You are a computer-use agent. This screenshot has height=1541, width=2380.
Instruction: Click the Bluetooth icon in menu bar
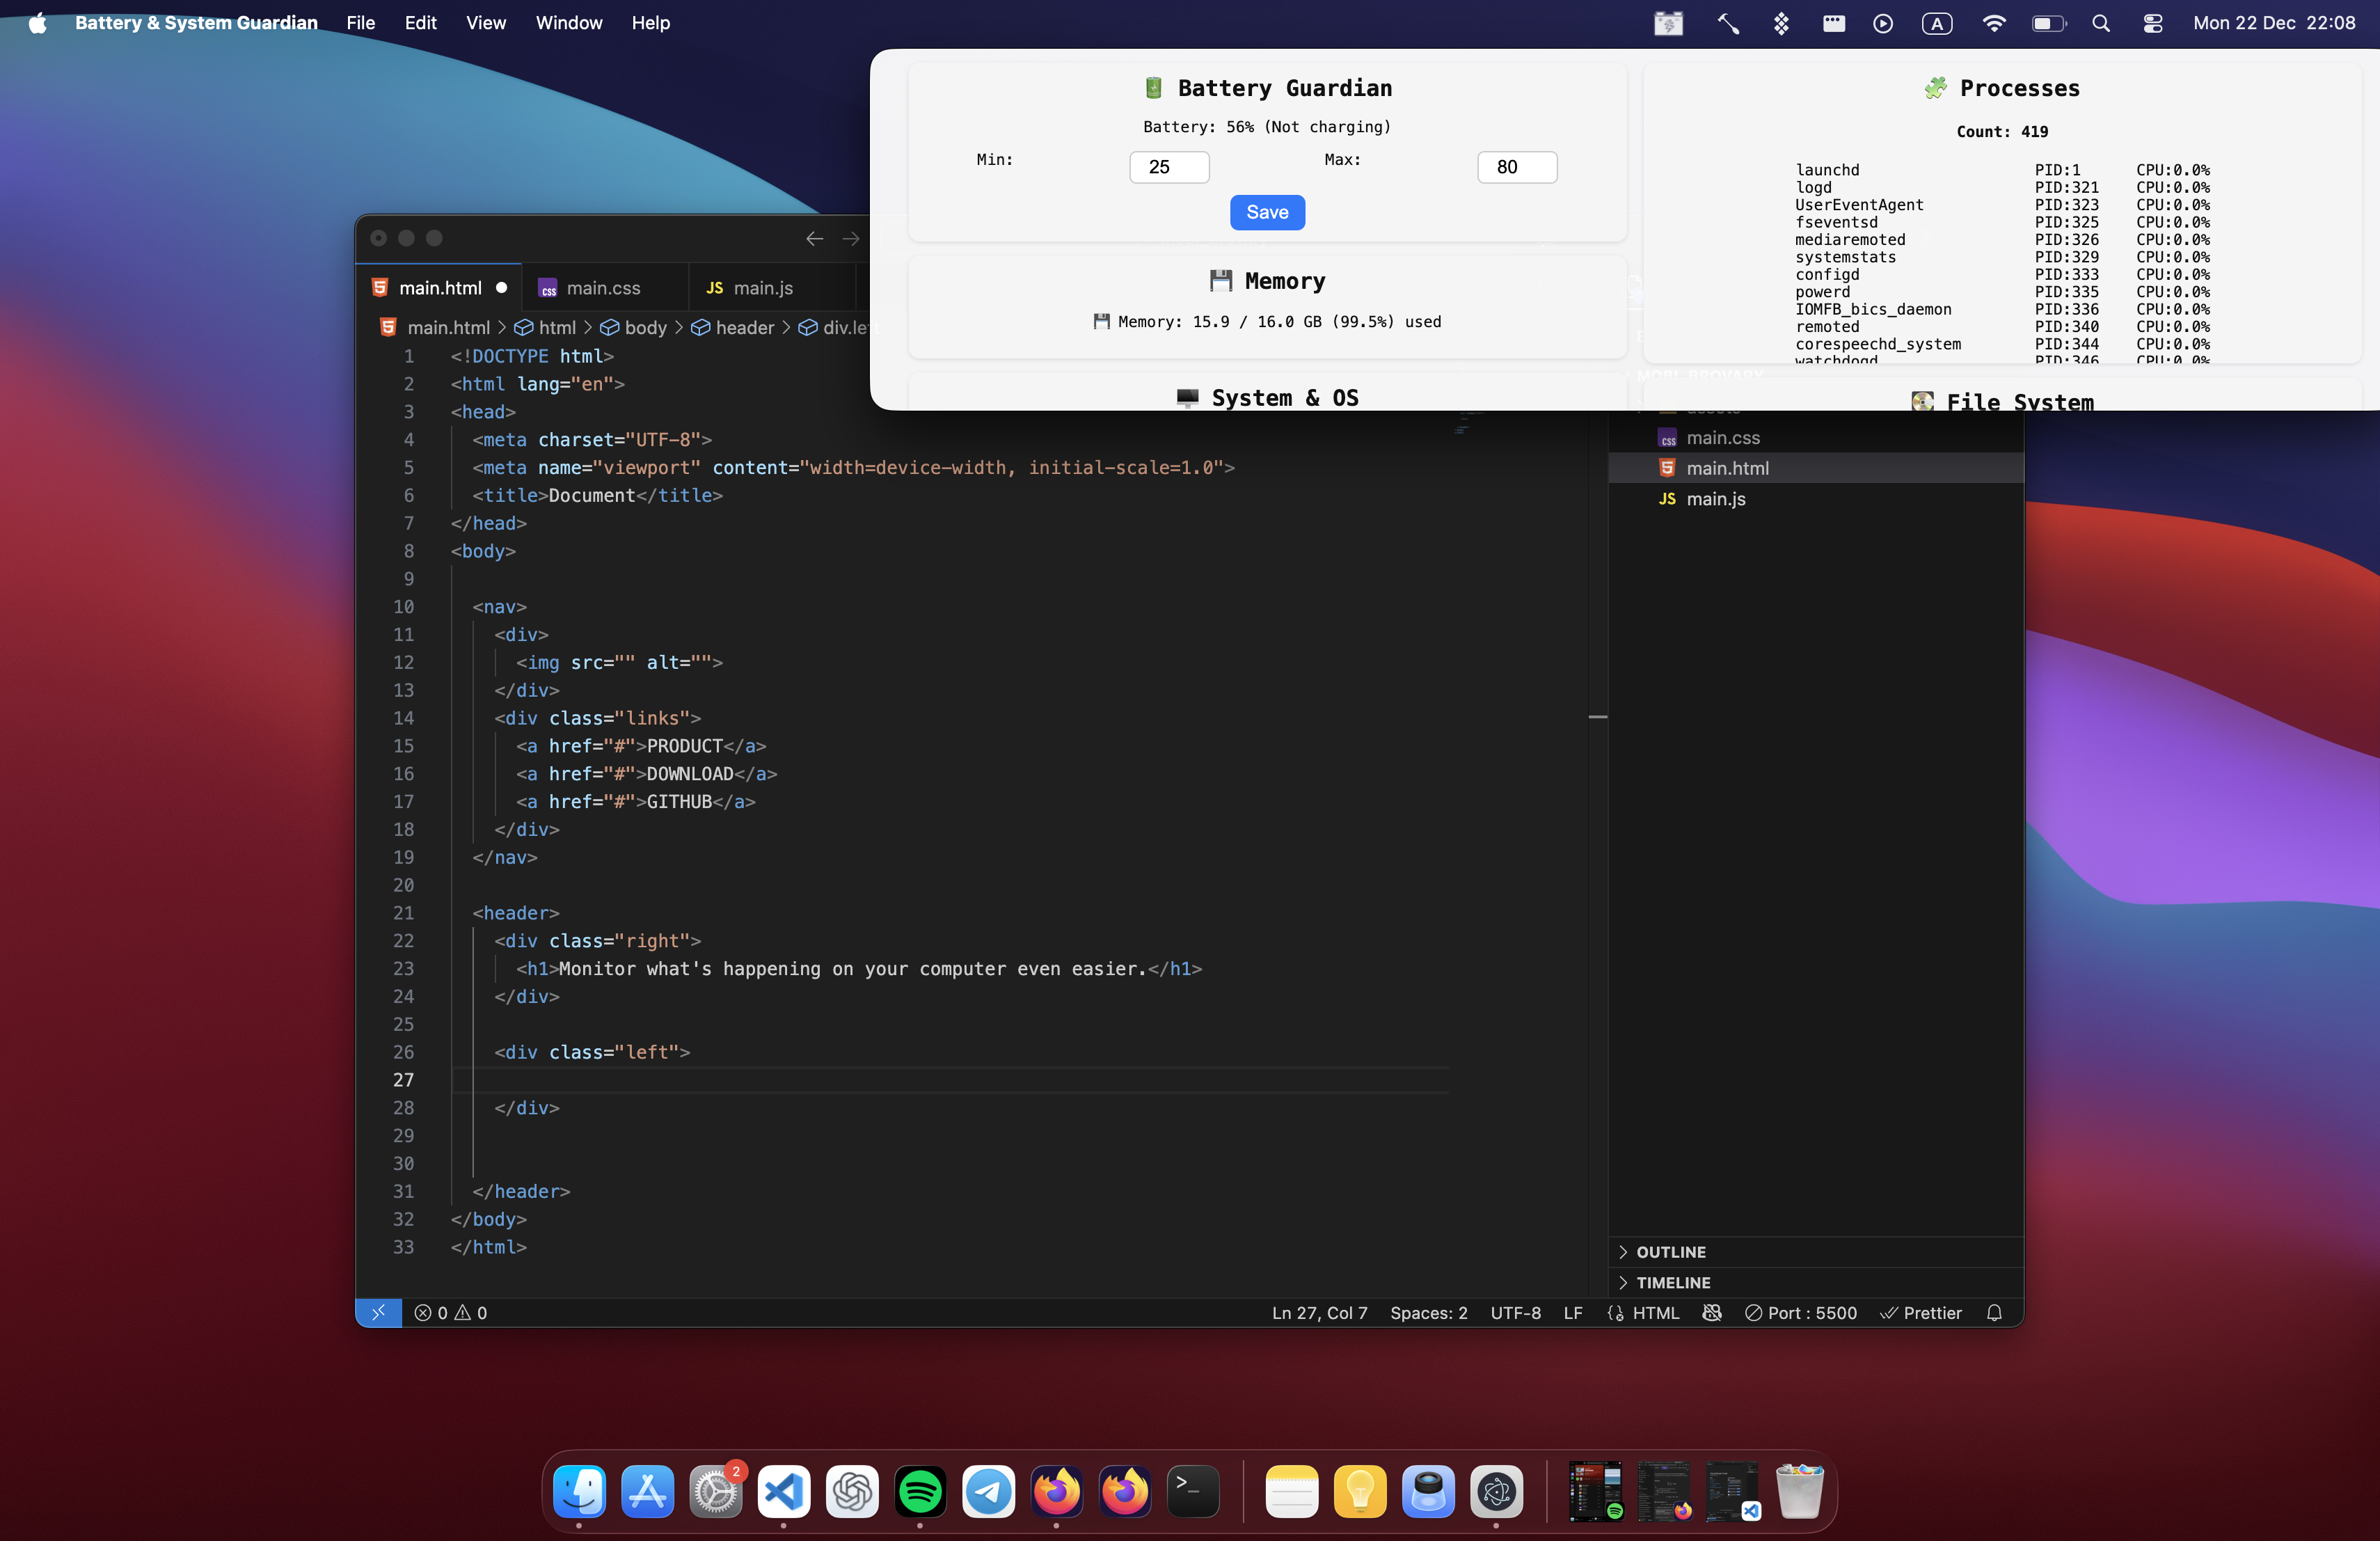pos(1780,23)
